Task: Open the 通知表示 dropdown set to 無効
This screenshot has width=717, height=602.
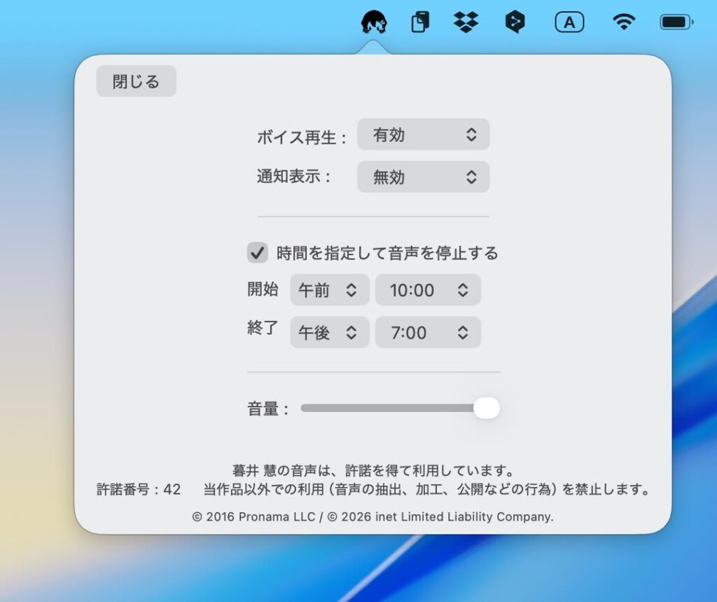Action: 423,177
